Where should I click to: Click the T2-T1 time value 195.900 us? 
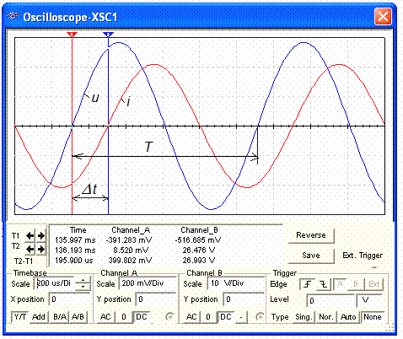(74, 261)
